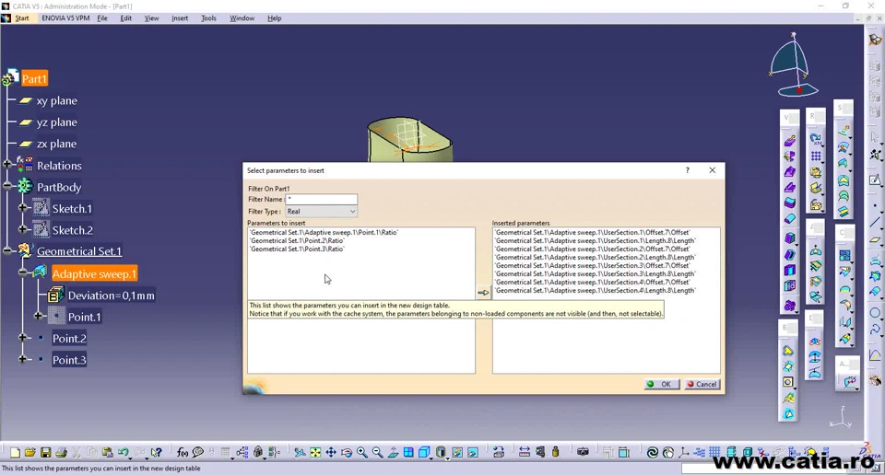Select the xy plane tree item
The height and width of the screenshot is (475, 885).
pyautogui.click(x=56, y=101)
